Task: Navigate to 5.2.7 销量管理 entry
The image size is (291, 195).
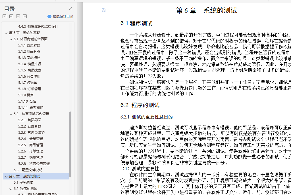Action: pyautogui.click(x=30, y=157)
